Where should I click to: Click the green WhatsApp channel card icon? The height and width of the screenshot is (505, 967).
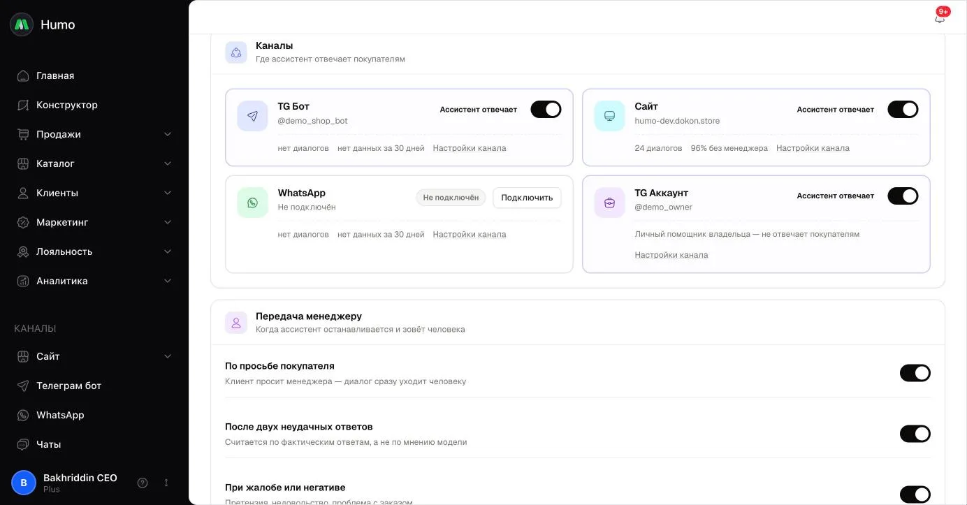click(x=252, y=203)
